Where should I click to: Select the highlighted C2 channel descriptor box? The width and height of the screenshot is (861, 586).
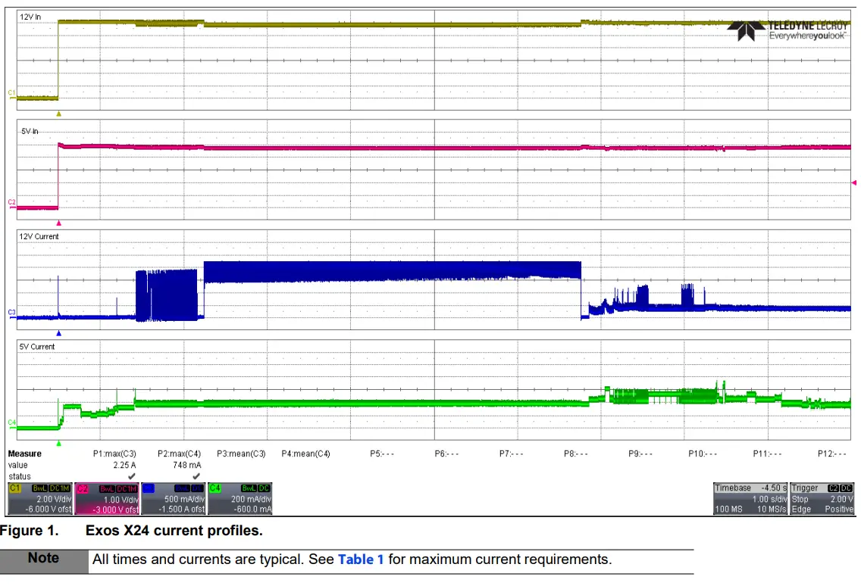[107, 498]
